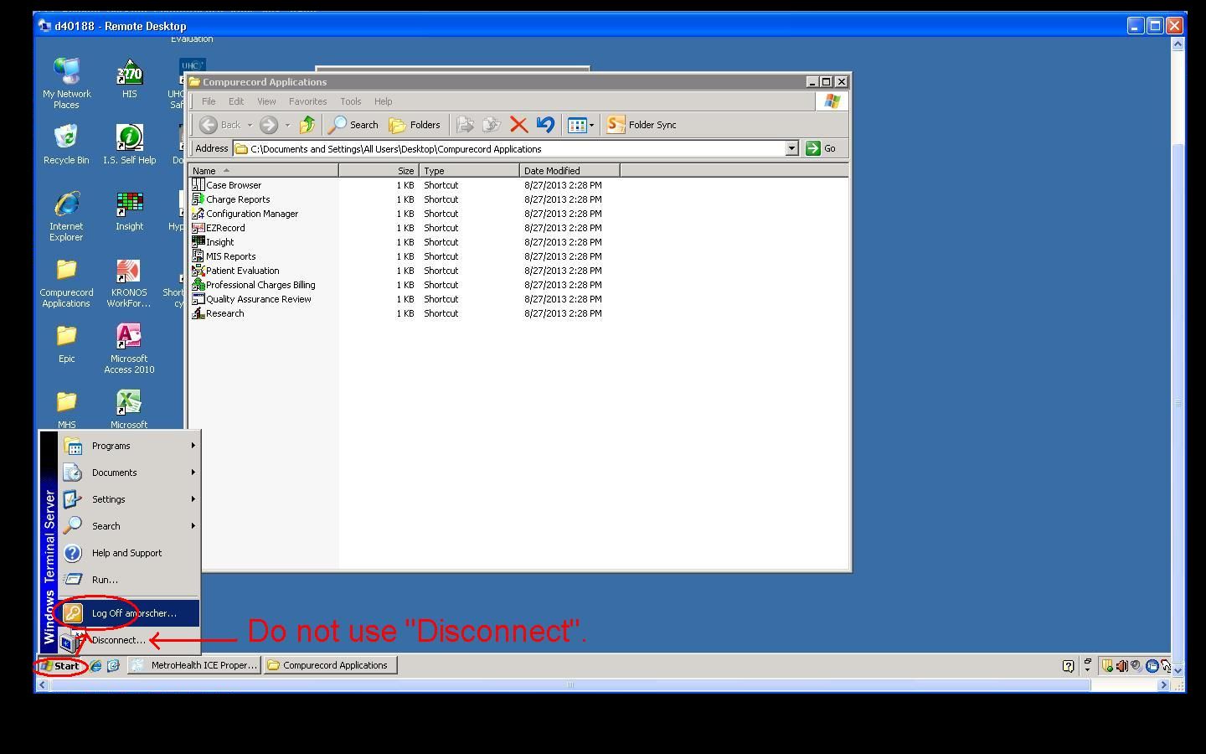This screenshot has height=754, width=1206.
Task: Click the horizontal scrollbar of Remote Desktop
Action: coord(569,684)
